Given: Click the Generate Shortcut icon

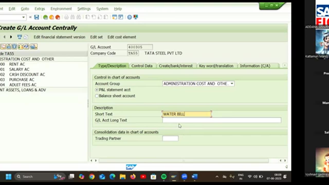Looking at the screenshot, I should 121,17.
